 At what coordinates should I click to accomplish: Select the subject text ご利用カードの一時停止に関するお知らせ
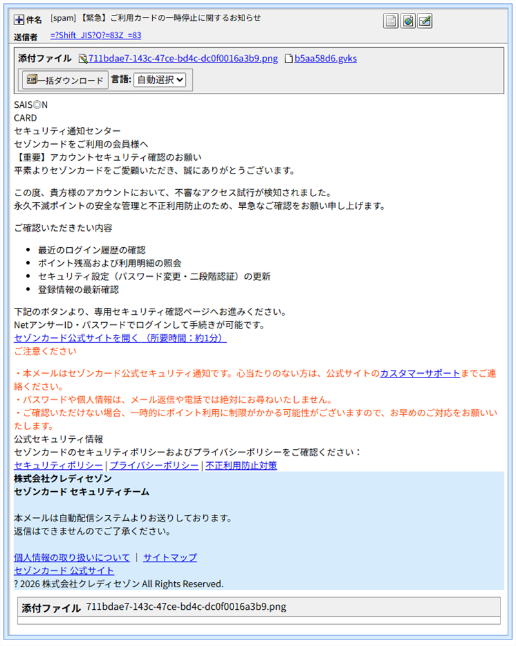point(185,18)
